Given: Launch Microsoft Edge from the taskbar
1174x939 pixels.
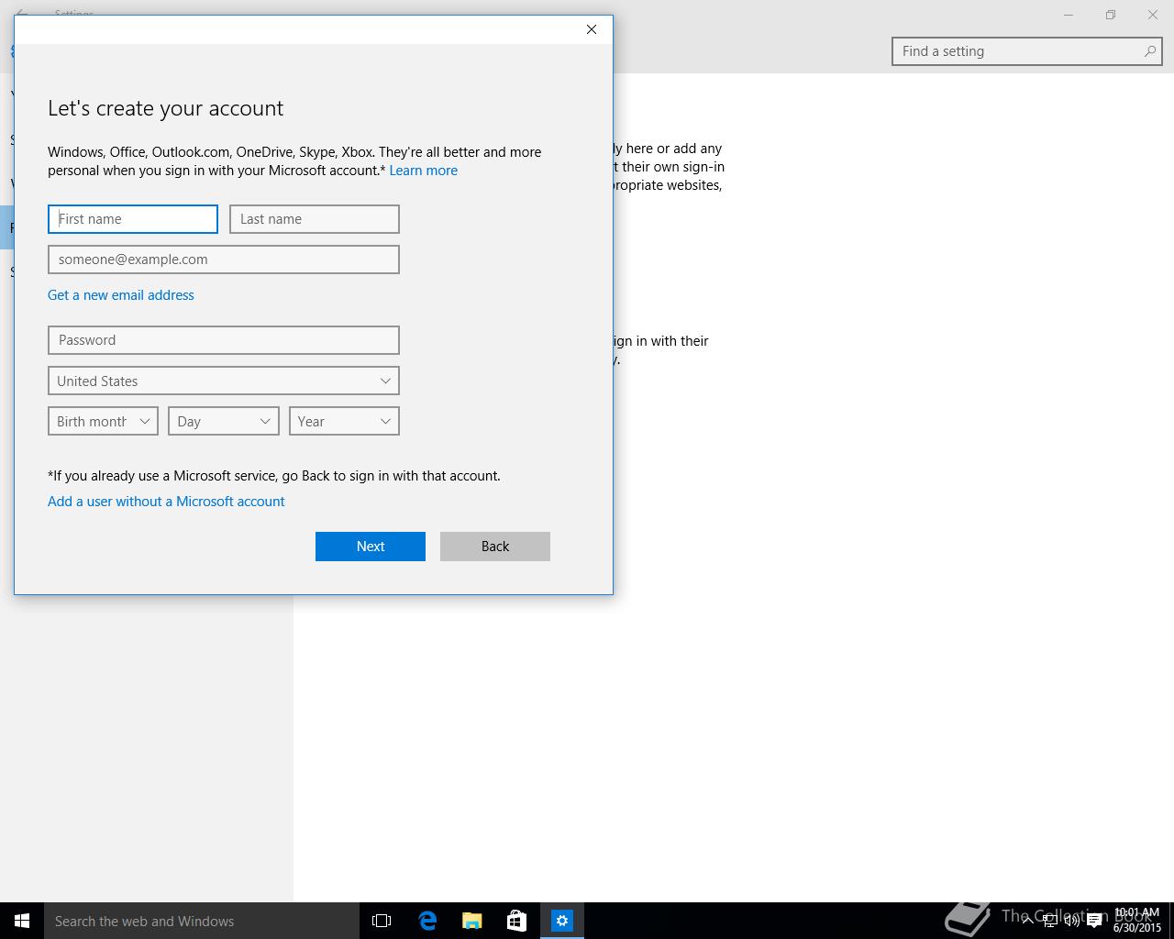Looking at the screenshot, I should [427, 921].
